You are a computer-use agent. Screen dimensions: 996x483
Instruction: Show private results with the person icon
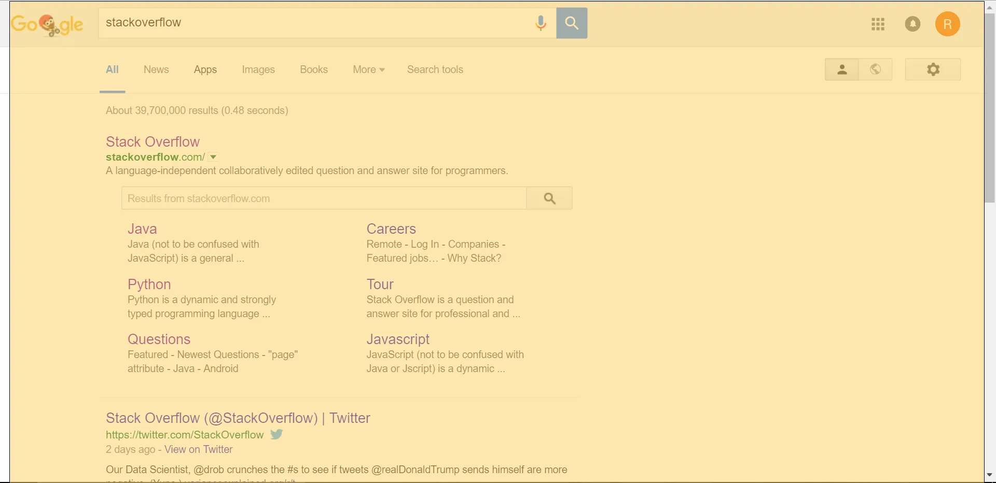(x=841, y=69)
